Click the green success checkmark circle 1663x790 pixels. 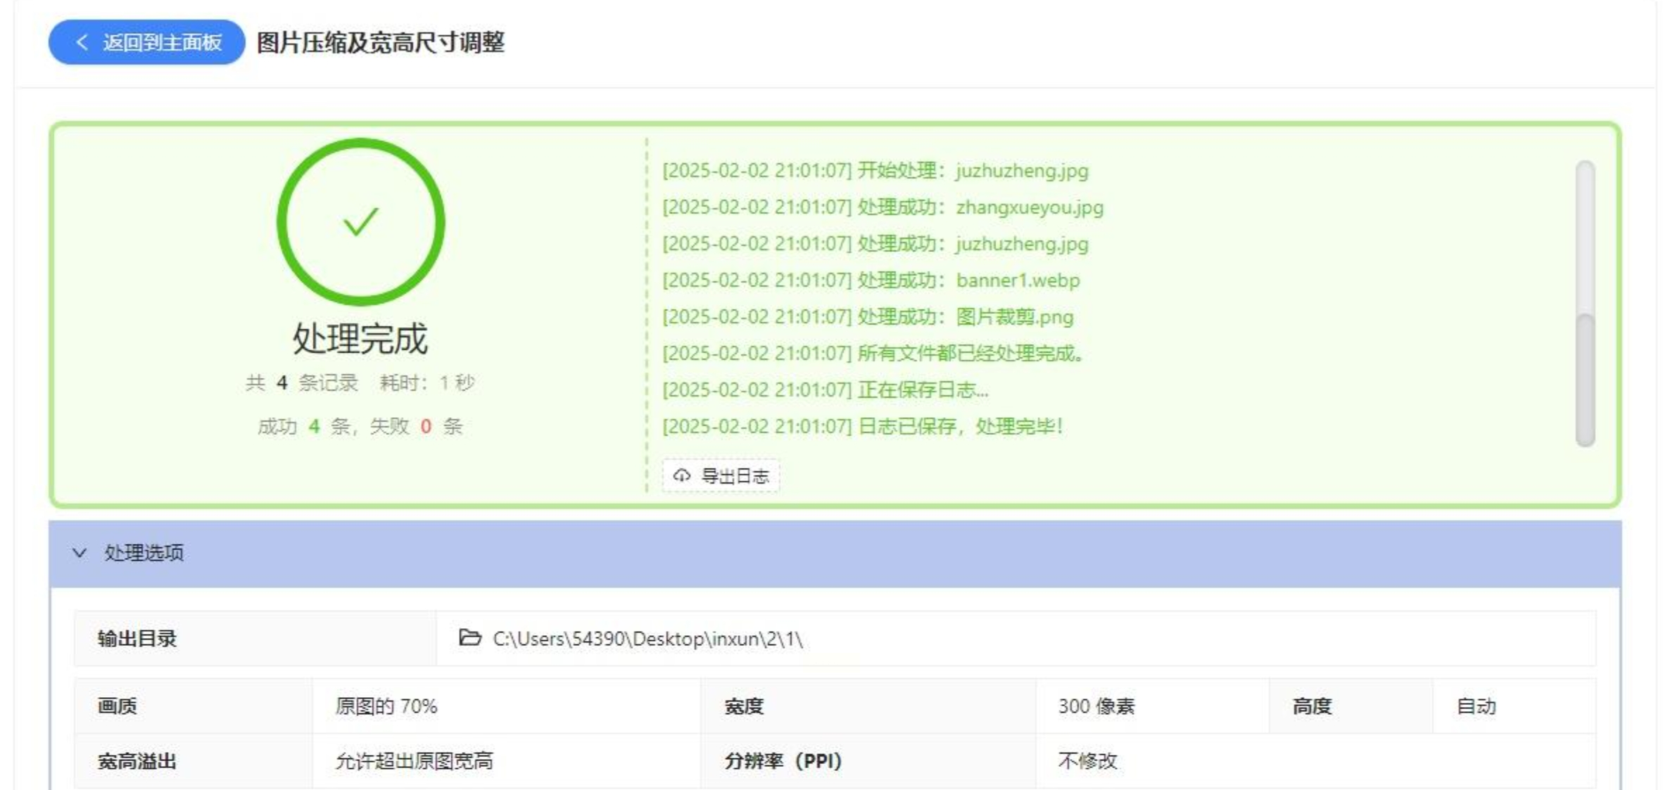[361, 222]
